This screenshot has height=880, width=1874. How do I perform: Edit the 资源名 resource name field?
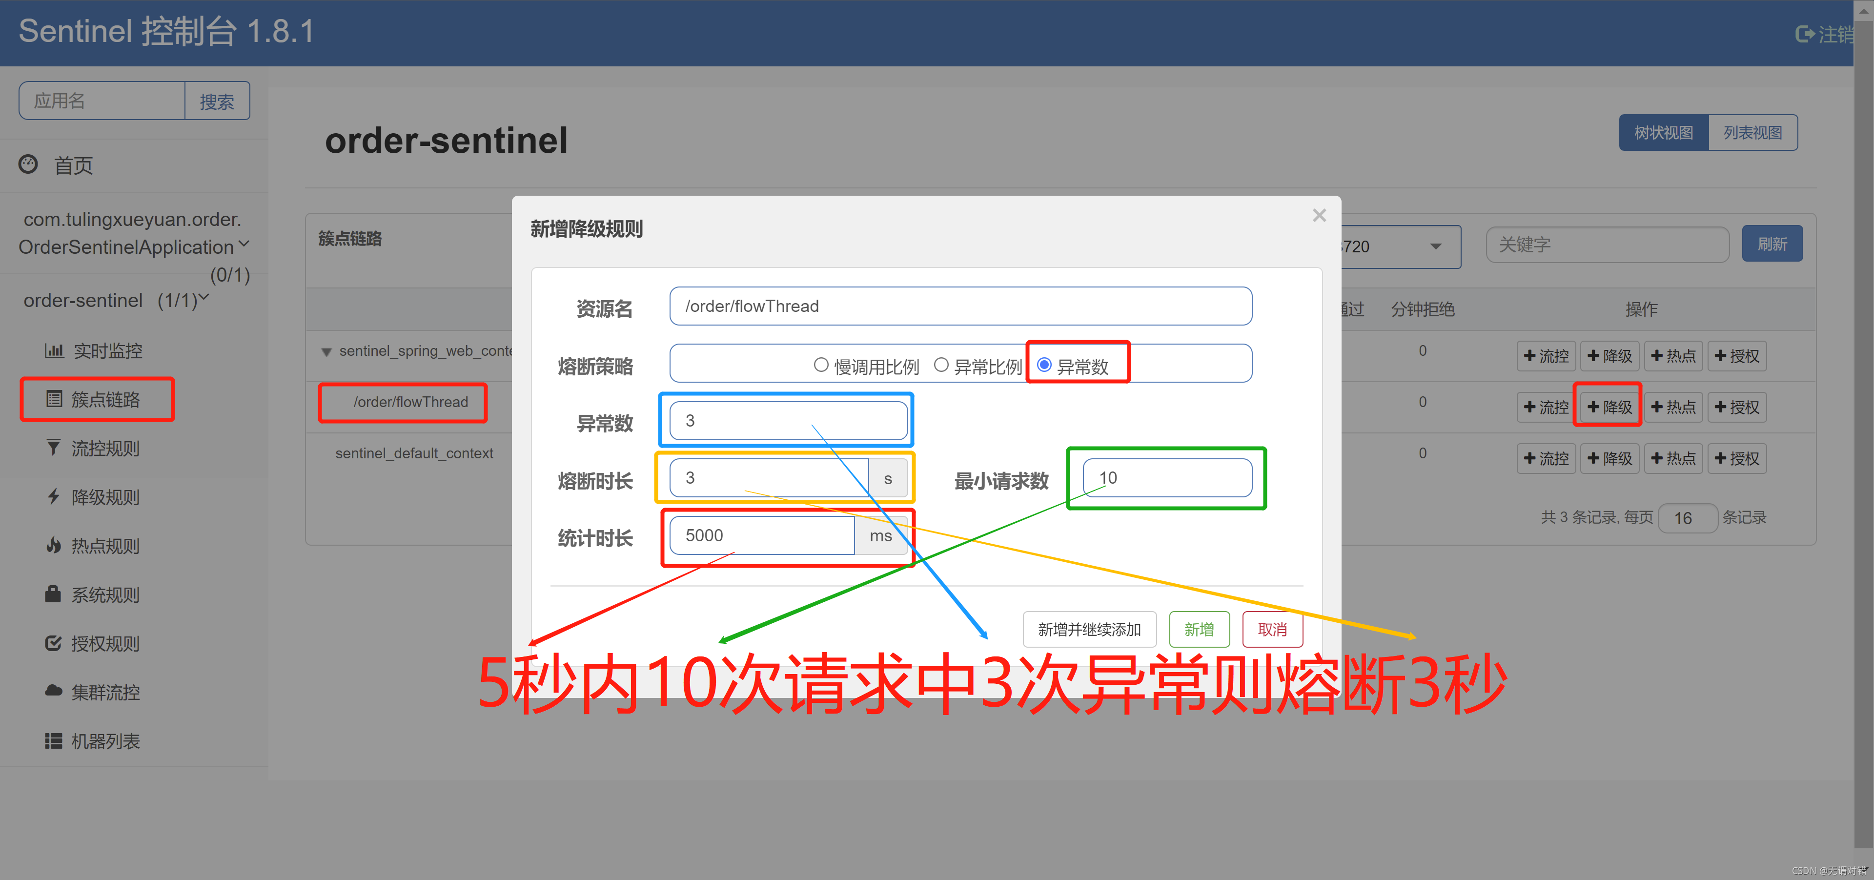tap(960, 306)
